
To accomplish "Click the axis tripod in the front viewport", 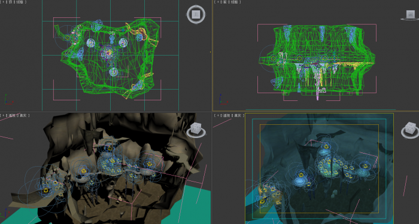I will (x=223, y=99).
